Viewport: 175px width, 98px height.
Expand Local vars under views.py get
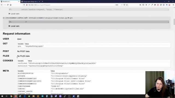pos(14,26)
